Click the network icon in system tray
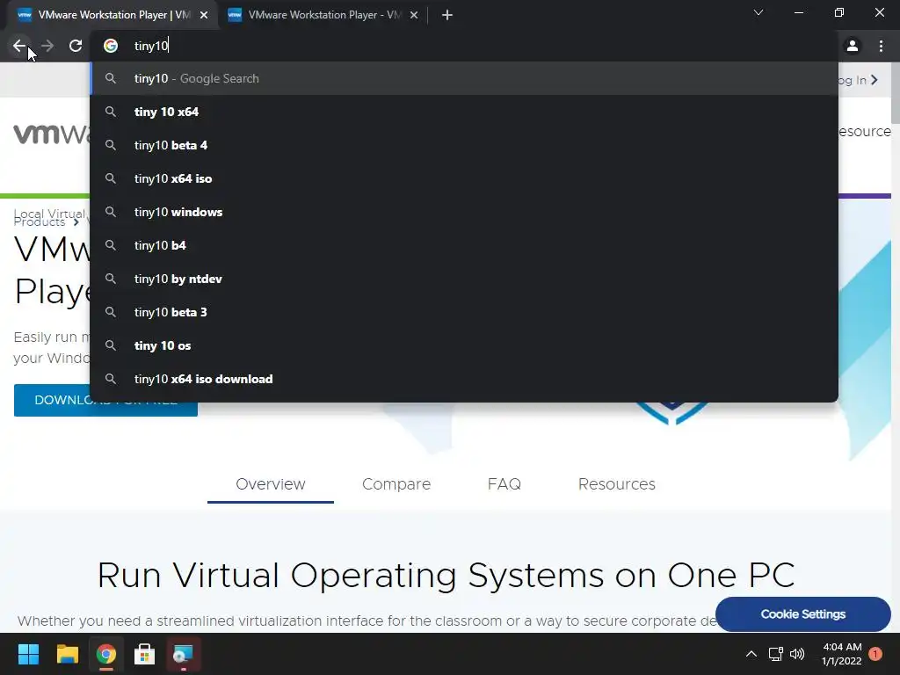 click(x=775, y=654)
